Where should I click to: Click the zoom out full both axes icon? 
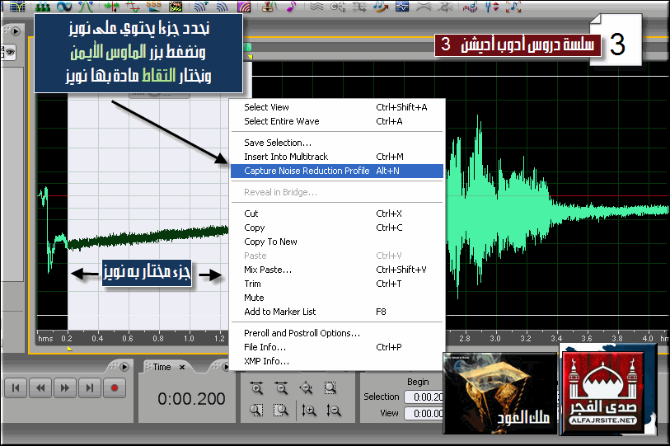[x=306, y=387]
